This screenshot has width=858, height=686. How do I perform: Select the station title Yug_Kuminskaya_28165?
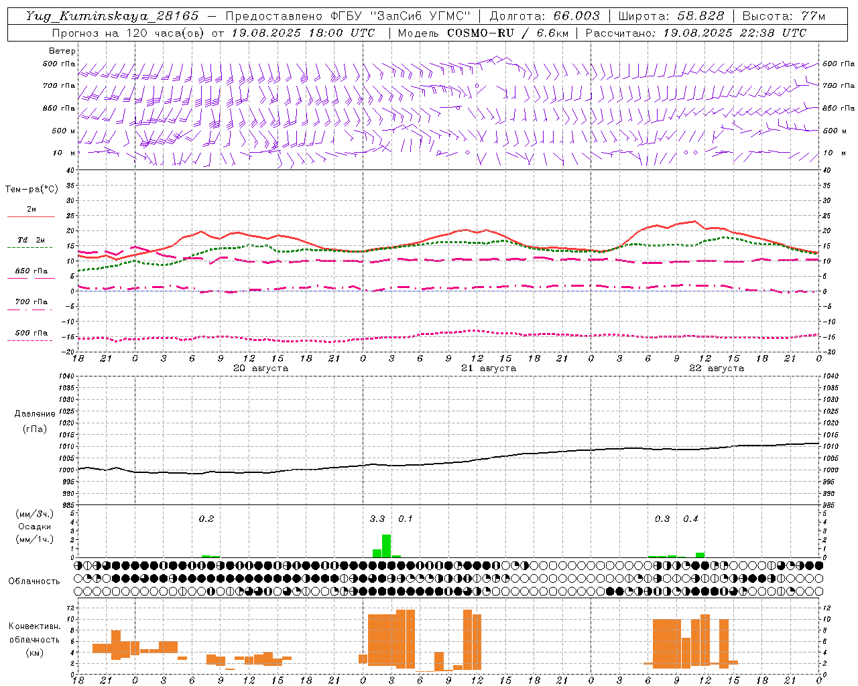(x=112, y=16)
